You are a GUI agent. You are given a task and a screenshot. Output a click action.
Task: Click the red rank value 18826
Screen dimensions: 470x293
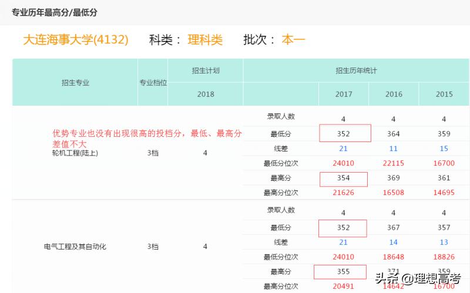pyautogui.click(x=444, y=257)
